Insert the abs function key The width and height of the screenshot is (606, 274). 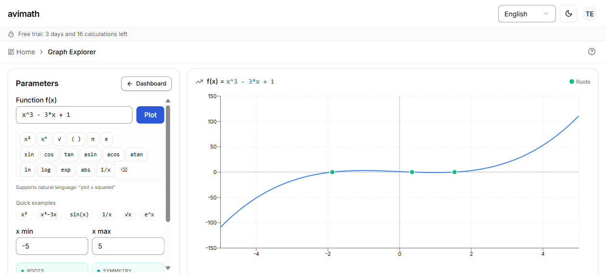coord(86,170)
